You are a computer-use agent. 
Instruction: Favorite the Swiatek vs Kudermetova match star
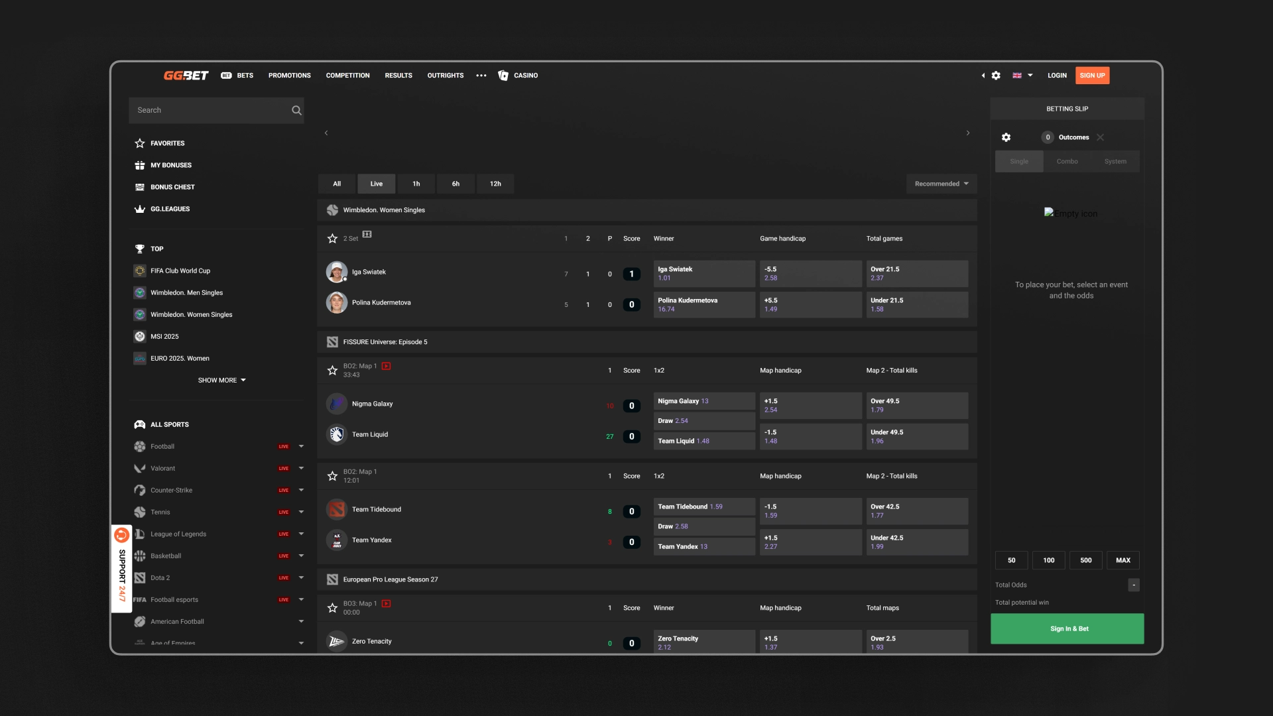332,239
